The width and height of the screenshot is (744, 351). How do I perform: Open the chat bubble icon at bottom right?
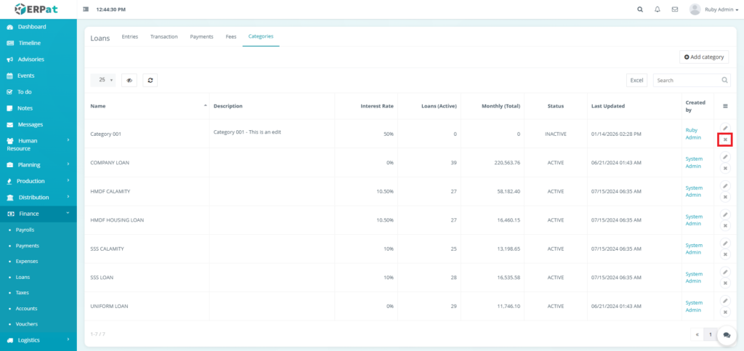(x=727, y=335)
